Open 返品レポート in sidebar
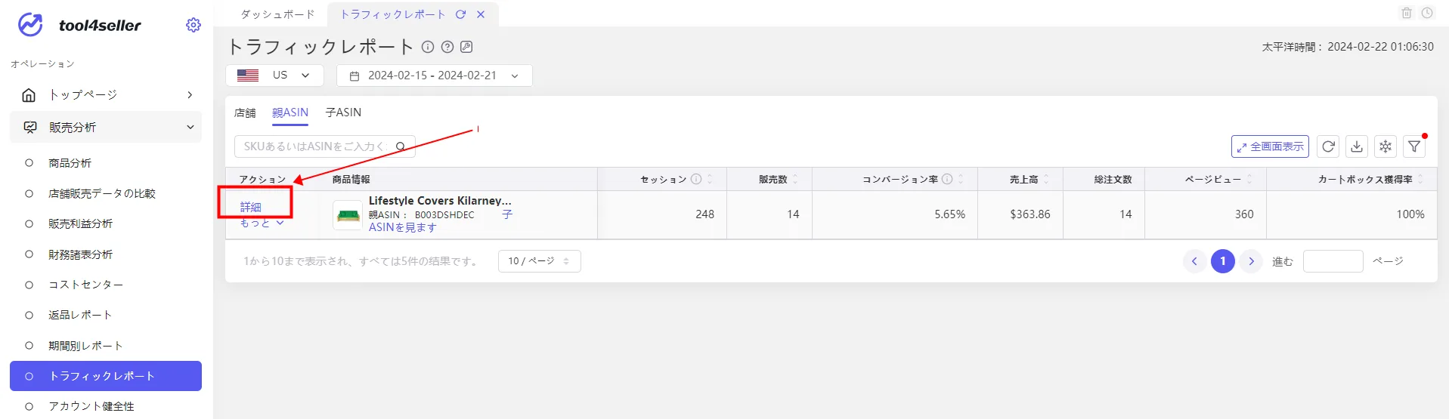The width and height of the screenshot is (1449, 419). click(80, 315)
